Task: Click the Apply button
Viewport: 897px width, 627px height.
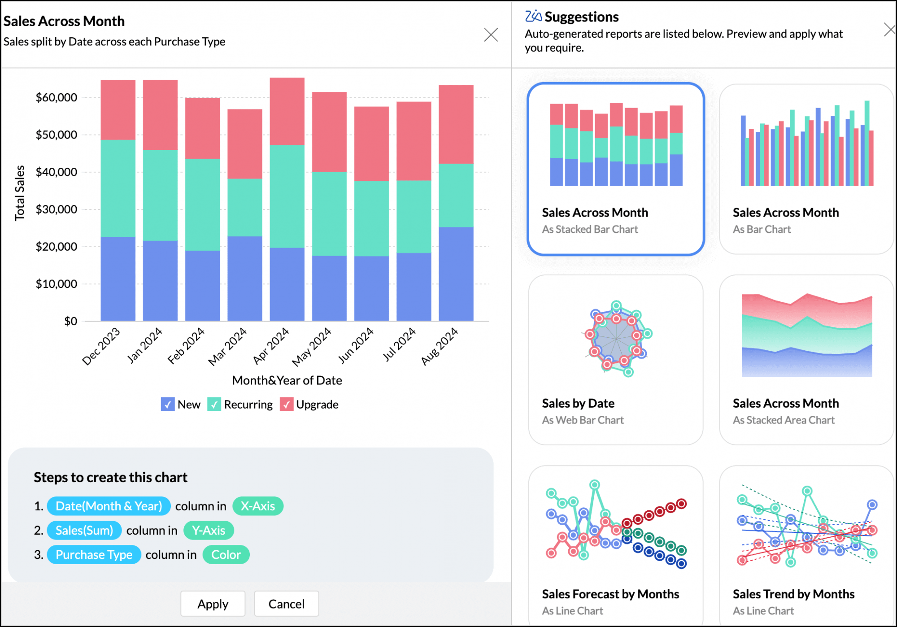Action: click(213, 604)
